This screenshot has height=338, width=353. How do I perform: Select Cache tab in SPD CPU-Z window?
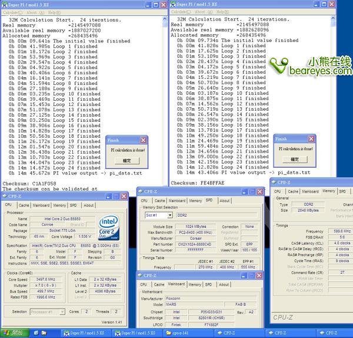(x=159, y=201)
